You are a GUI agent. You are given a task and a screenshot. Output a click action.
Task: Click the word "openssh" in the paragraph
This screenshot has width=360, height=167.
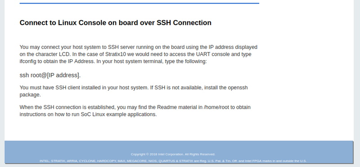pos(238,88)
